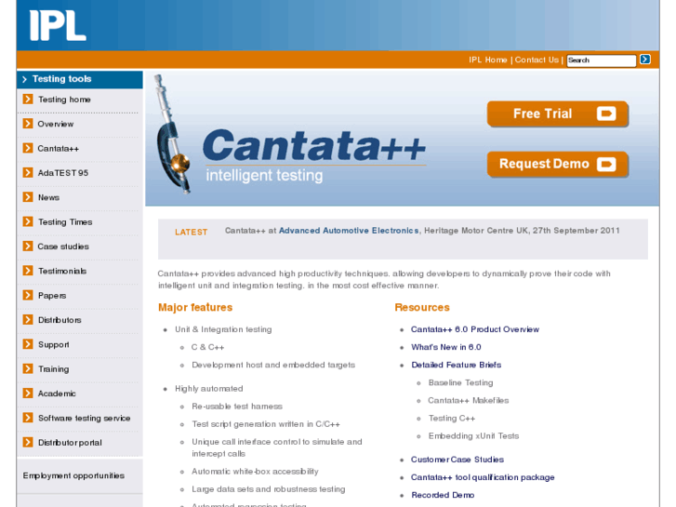Viewport: 676px width, 507px height.
Task: Click the arrow icon next to Testing home
Action: [x=28, y=100]
